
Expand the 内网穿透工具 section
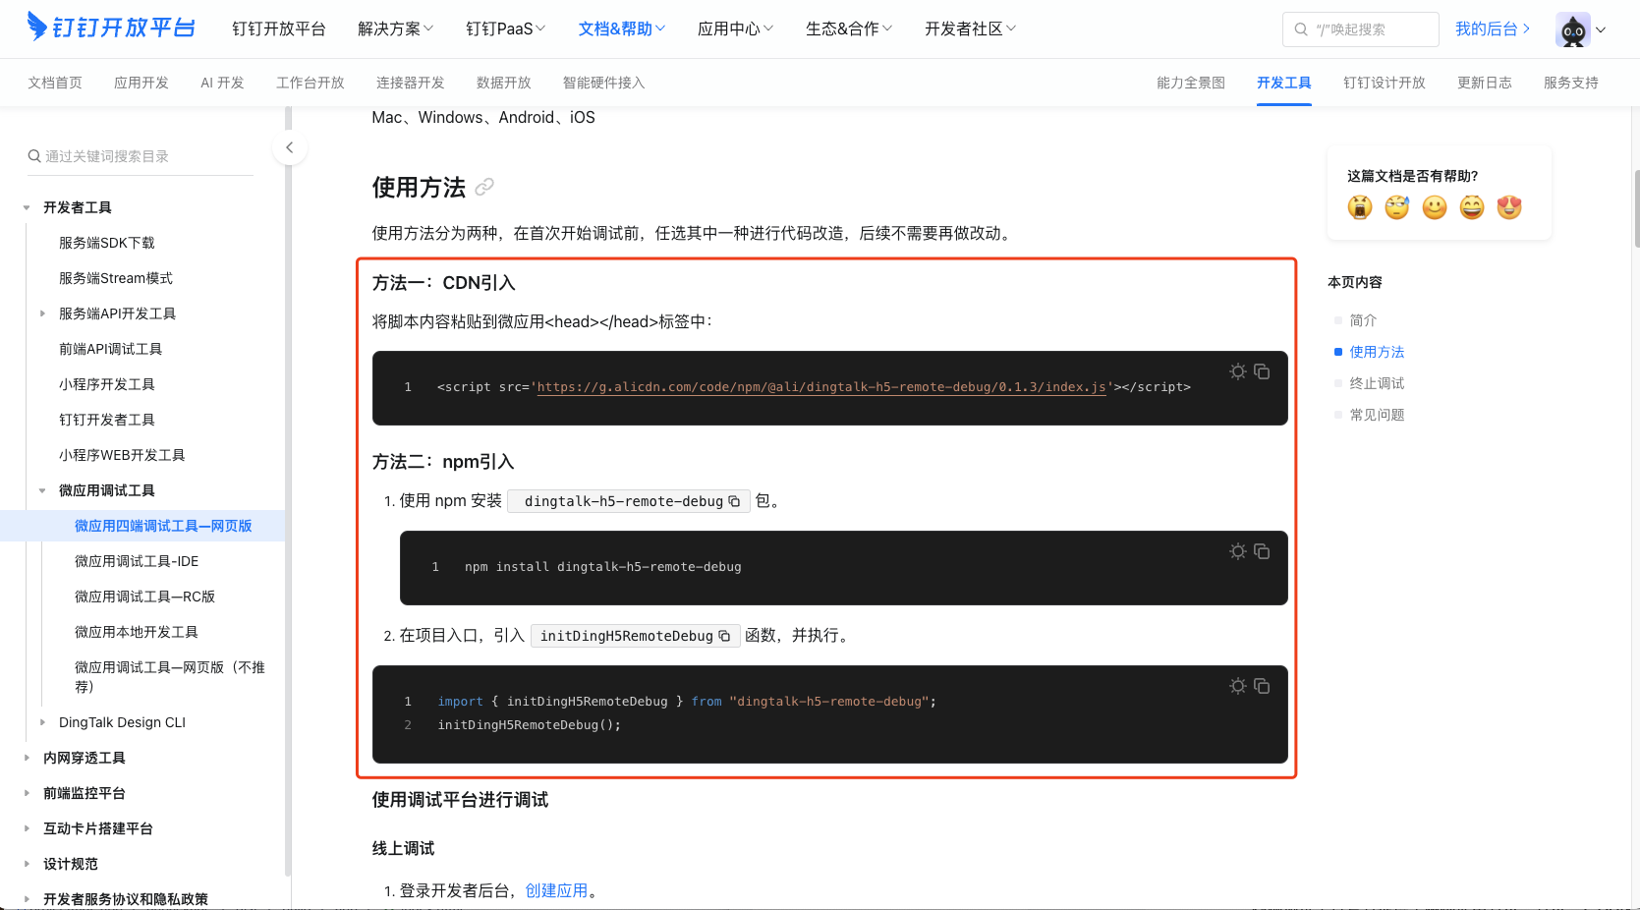27,758
